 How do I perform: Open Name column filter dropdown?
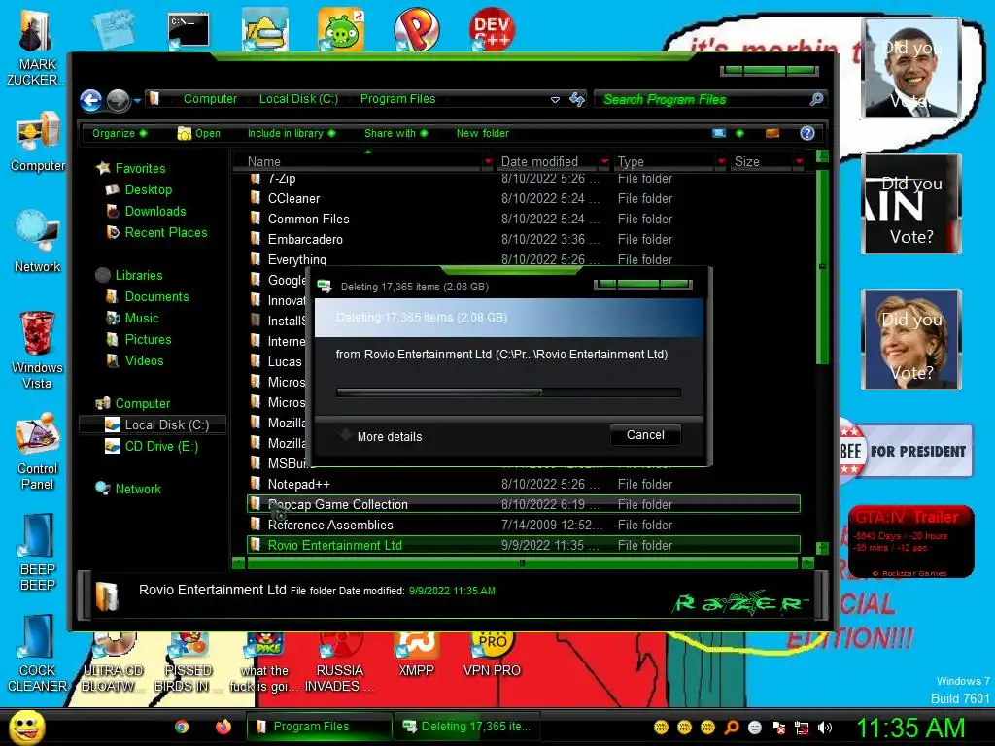(x=488, y=162)
